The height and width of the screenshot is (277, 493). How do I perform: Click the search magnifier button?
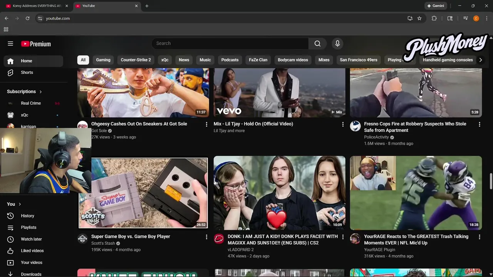[x=317, y=43]
